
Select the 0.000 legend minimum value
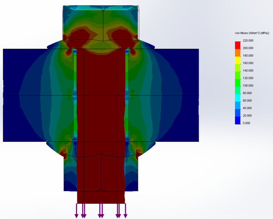(246, 123)
